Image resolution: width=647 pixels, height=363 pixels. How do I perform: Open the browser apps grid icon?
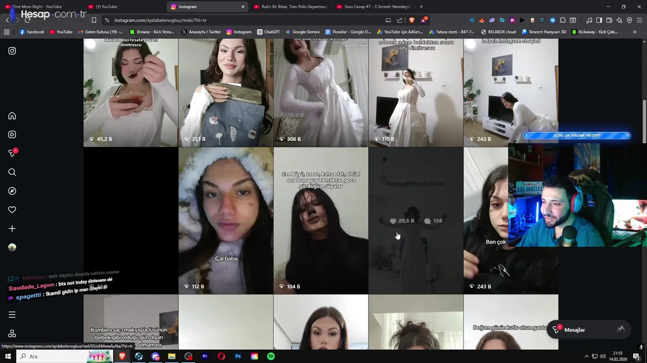click(7, 32)
